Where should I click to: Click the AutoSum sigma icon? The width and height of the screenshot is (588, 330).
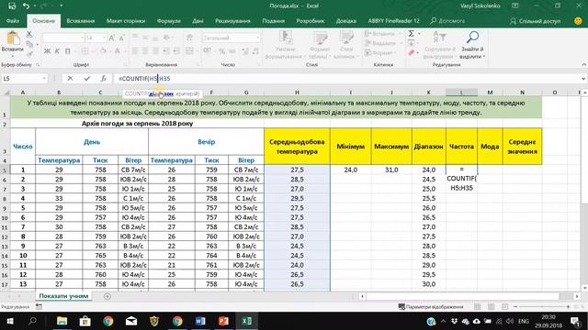point(412,33)
